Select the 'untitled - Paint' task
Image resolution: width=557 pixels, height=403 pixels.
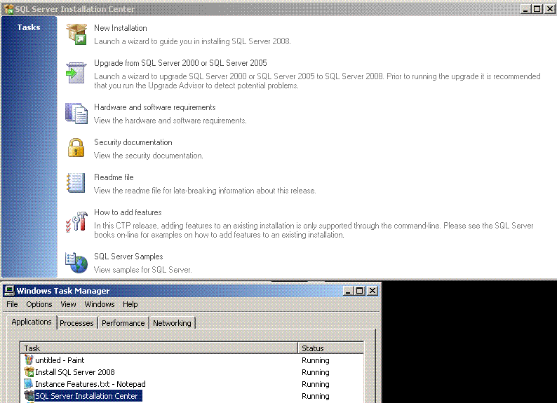point(60,360)
